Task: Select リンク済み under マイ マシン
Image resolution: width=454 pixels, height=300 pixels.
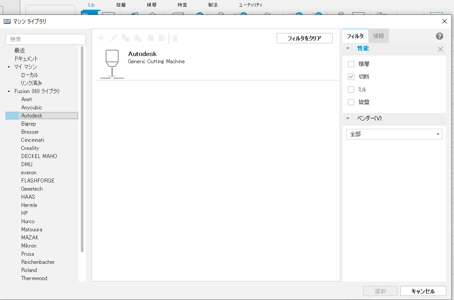Action: [32, 83]
